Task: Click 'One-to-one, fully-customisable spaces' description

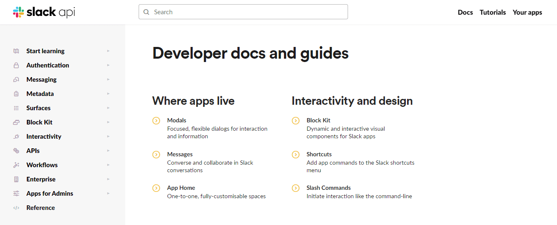Action: (217, 196)
